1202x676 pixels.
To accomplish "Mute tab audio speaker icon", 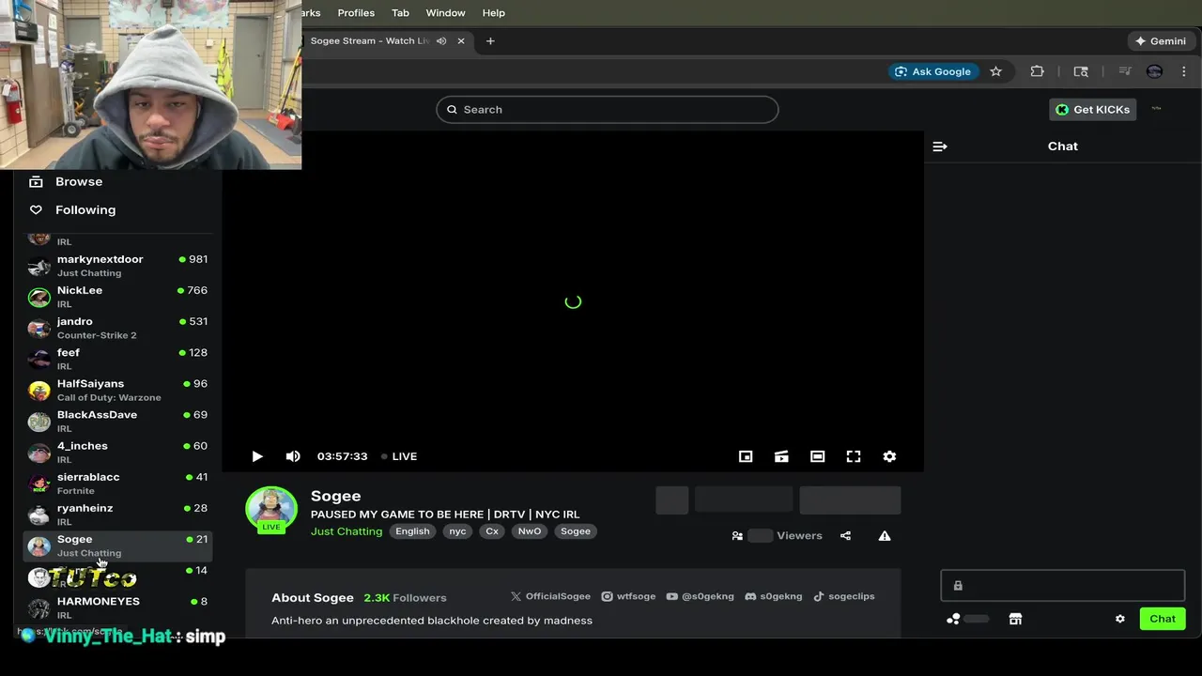I will click(x=441, y=41).
